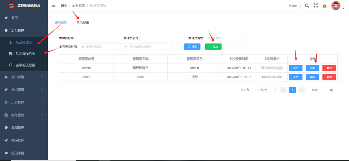Click the 网页版 button in header

293,6
